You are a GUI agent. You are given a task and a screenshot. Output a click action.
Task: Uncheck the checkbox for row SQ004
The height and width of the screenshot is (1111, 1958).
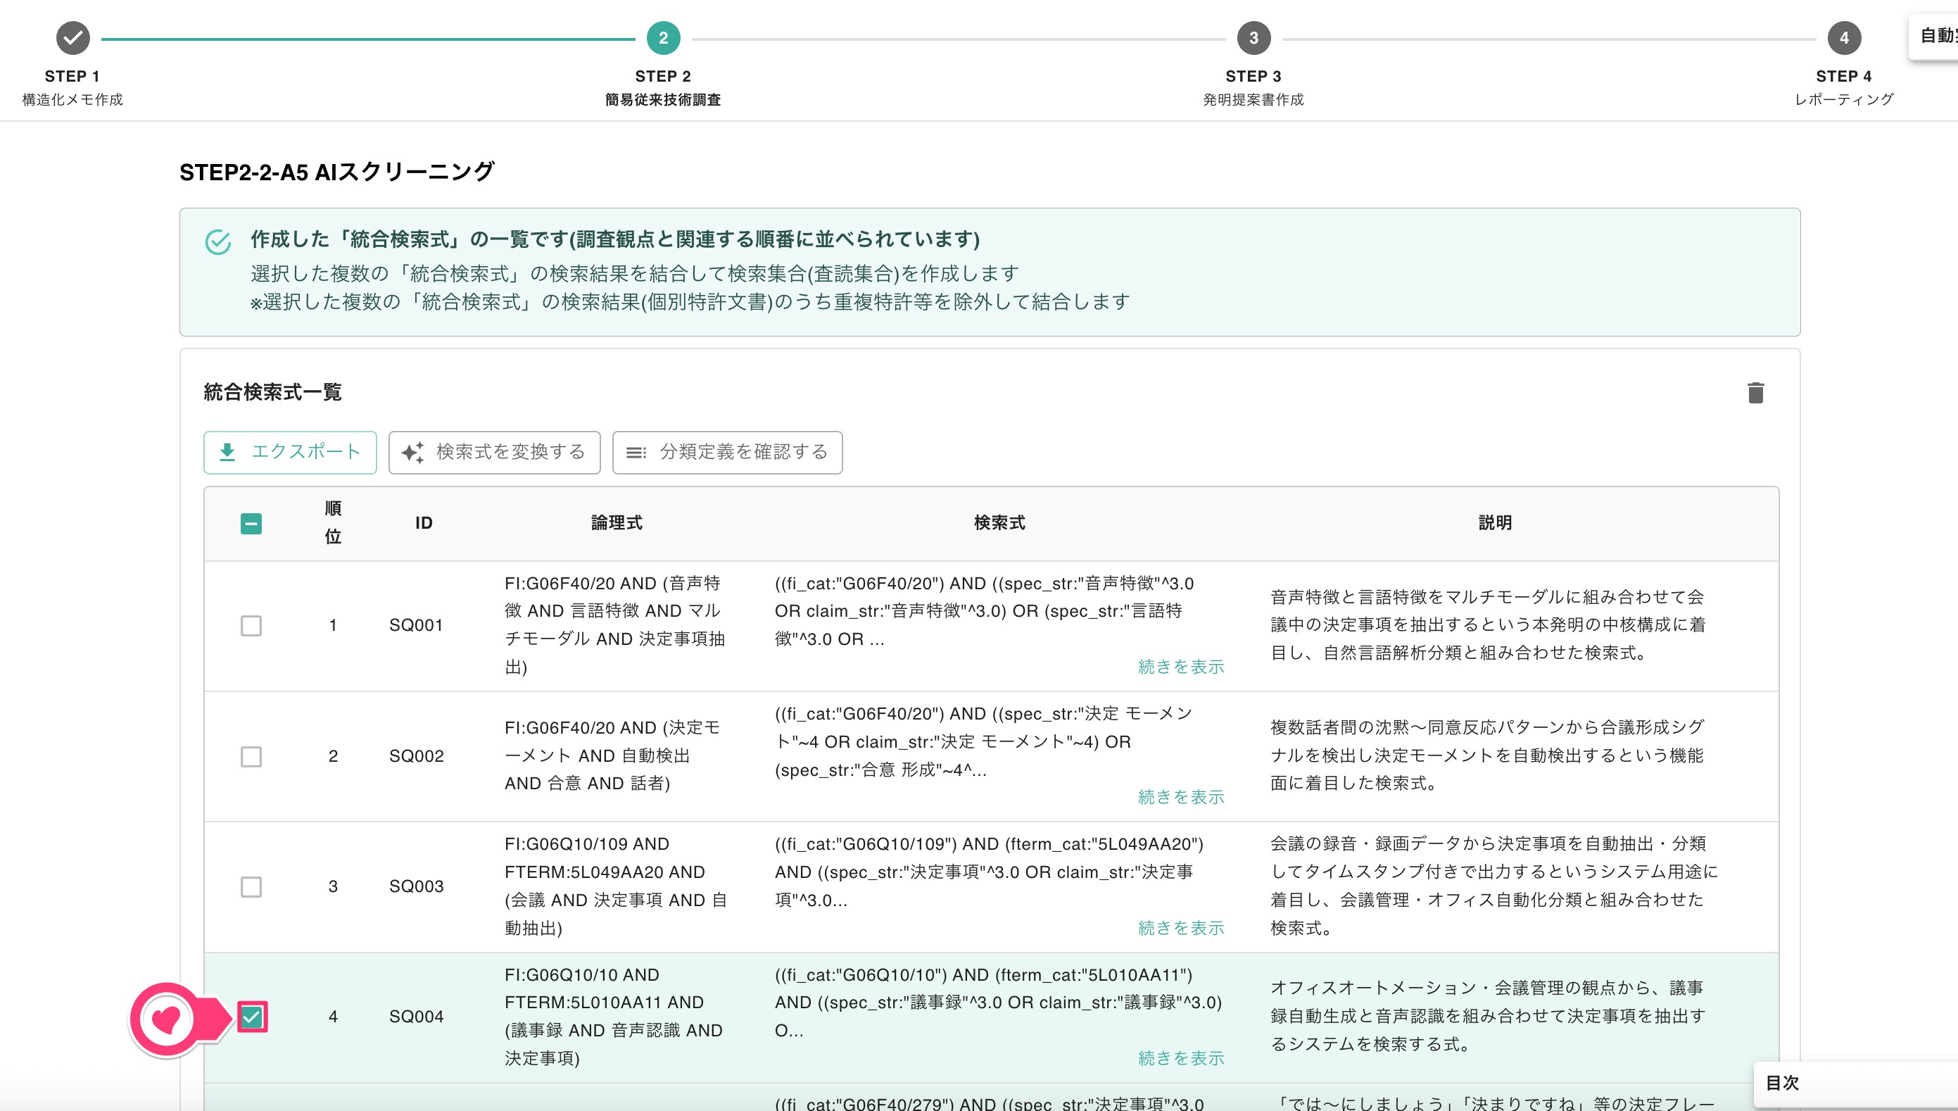coord(252,1017)
